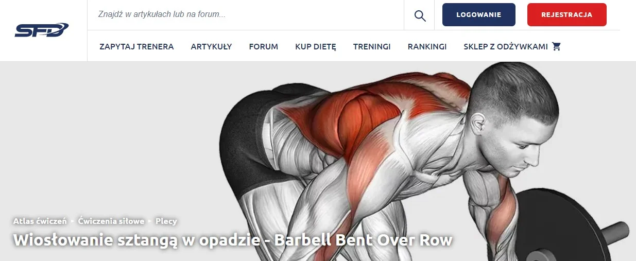Visit Sklep z odżywkami store link
Viewport: 636px width, 261px height.
click(506, 46)
